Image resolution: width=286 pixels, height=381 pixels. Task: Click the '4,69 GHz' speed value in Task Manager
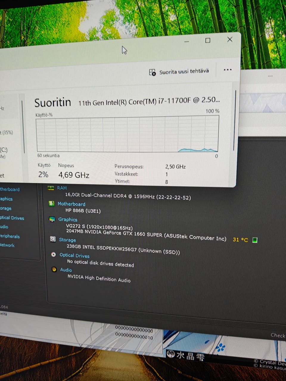pos(74,175)
